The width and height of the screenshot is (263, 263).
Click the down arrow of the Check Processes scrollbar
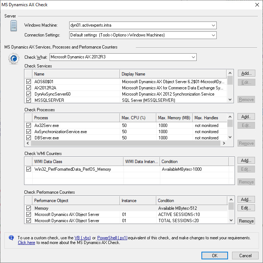pos(230,137)
